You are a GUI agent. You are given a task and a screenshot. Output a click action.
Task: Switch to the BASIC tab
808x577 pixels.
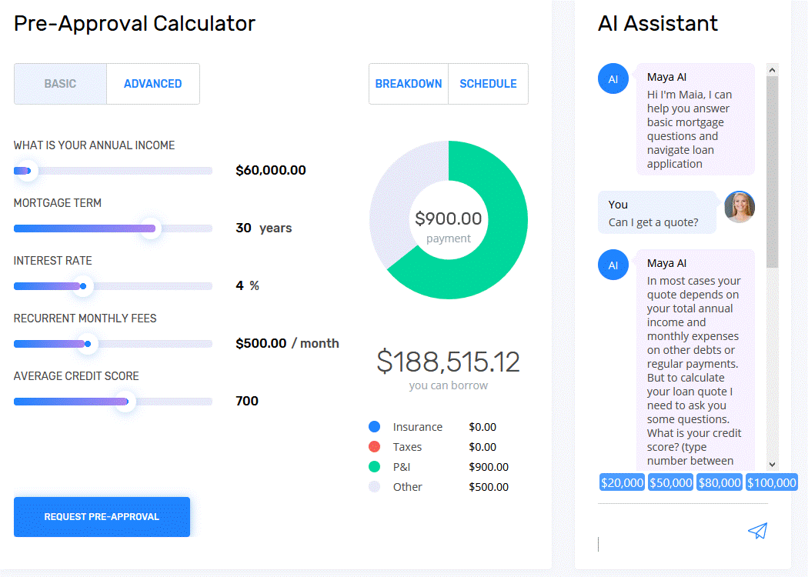[60, 84]
